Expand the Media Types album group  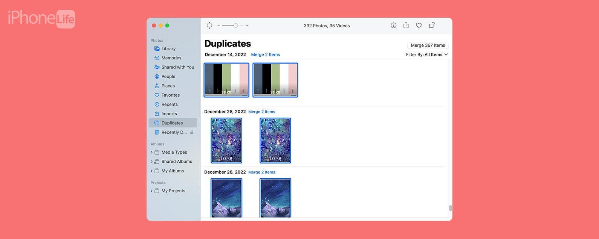point(151,152)
